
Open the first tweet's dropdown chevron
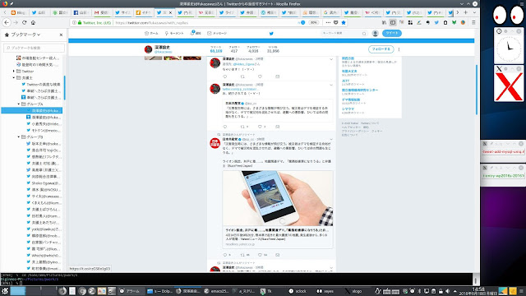[331, 59]
